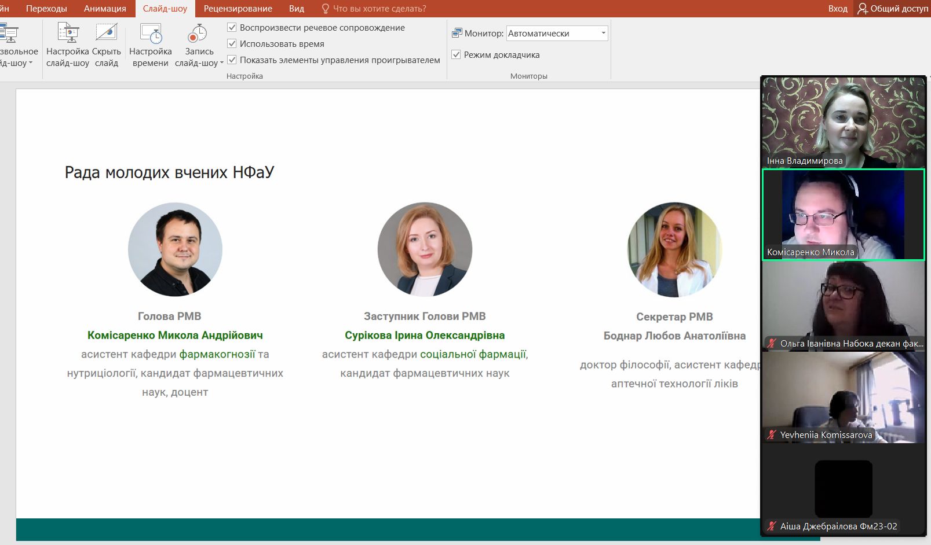This screenshot has width=931, height=545.
Task: Expand the custom слайд-шоу dropdown arrow
Action: [x=31, y=63]
